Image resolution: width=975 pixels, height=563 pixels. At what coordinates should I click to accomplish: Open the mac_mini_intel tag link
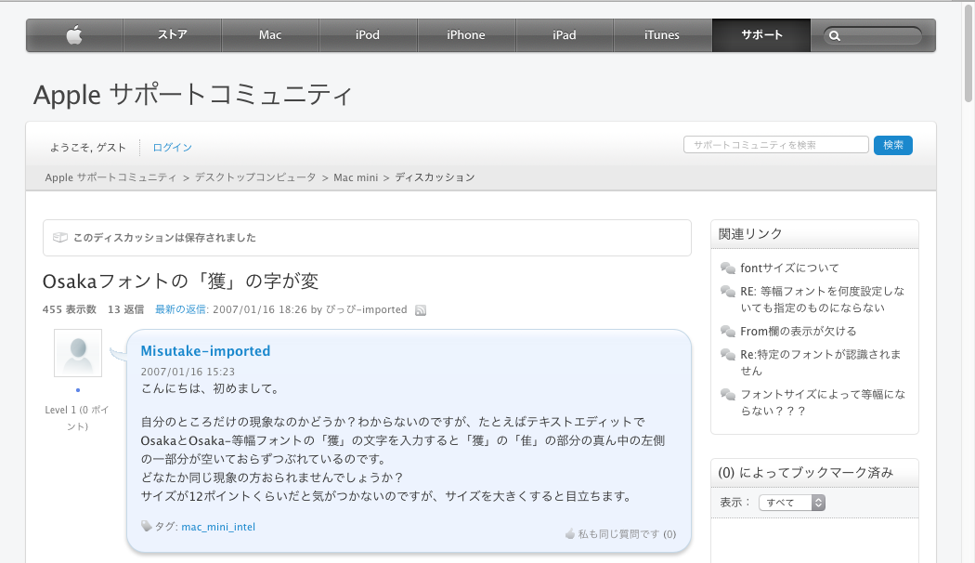(218, 527)
